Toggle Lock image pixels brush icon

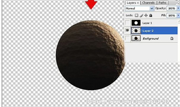[141, 15]
